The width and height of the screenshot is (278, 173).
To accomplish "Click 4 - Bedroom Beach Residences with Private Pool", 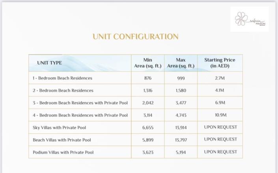I will coord(80,115).
